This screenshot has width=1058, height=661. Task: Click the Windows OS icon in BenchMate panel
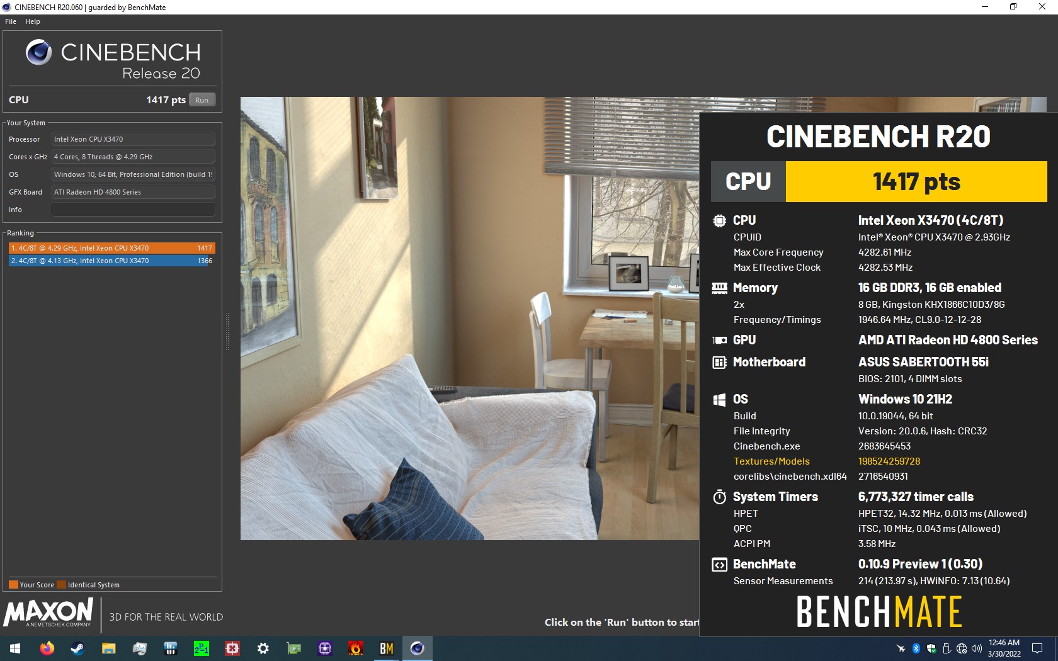pyautogui.click(x=719, y=399)
